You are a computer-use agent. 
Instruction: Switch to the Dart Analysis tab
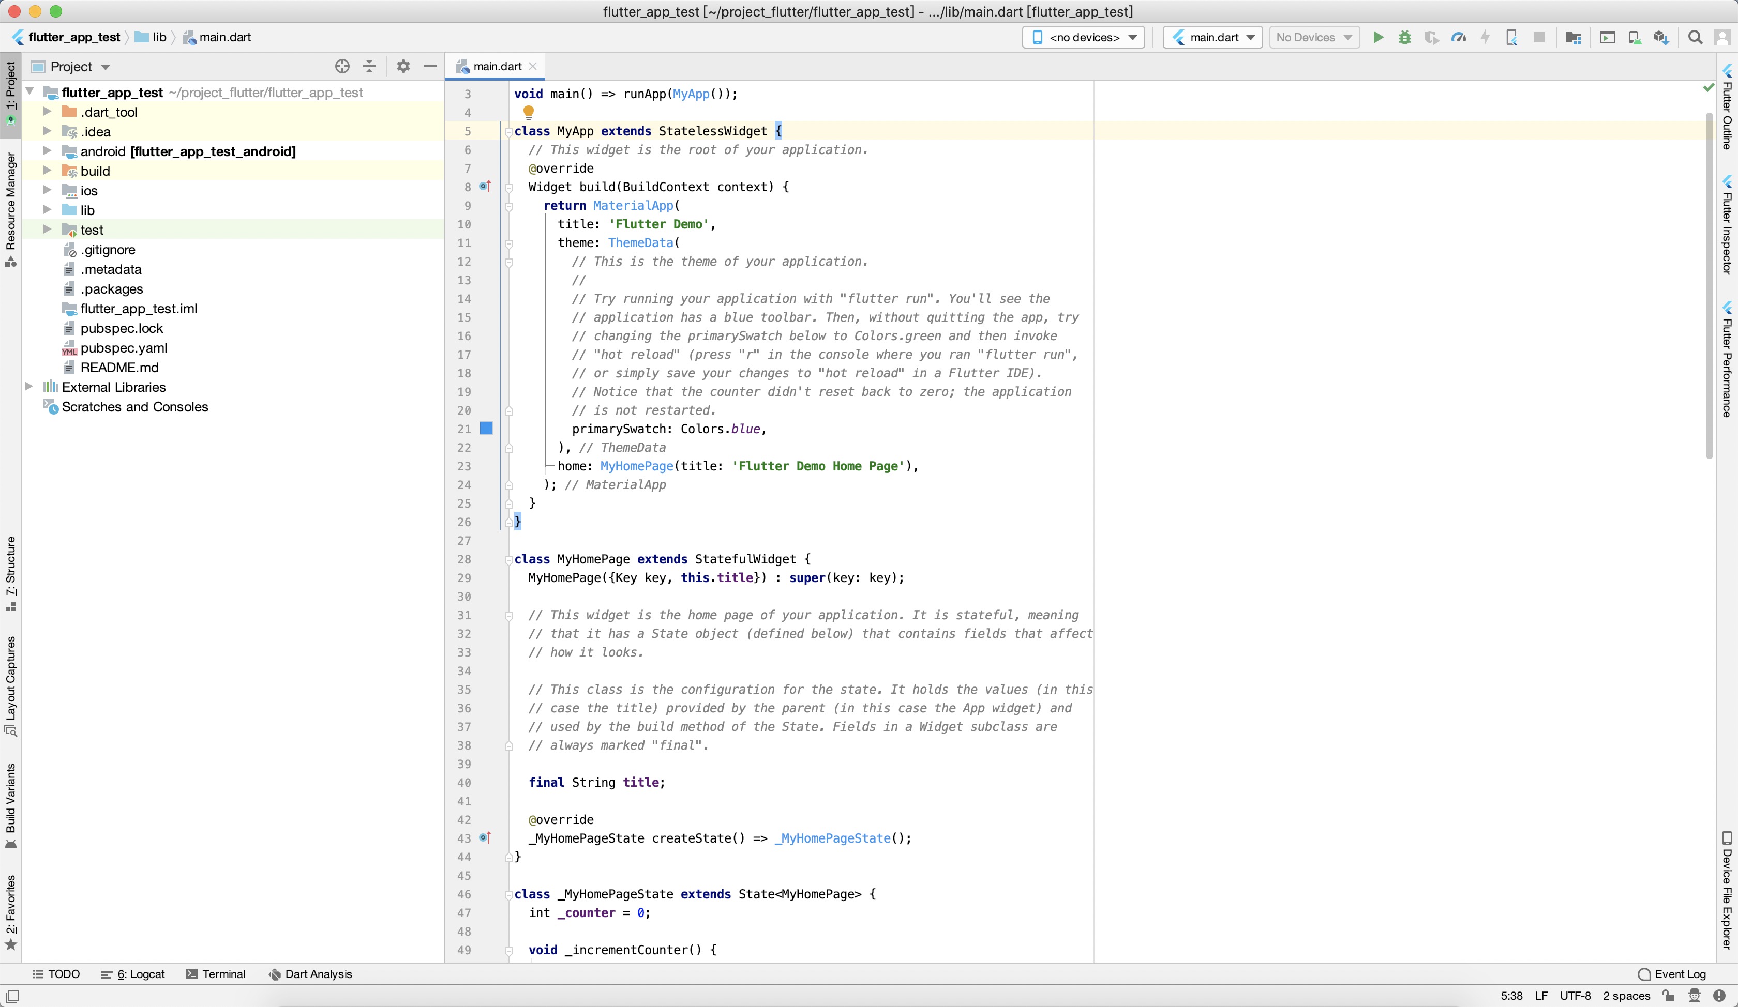click(310, 974)
